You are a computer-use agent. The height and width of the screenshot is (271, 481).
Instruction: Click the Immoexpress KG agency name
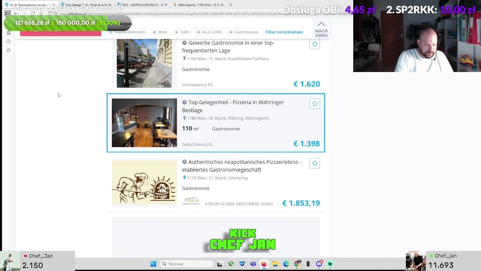coord(197,85)
